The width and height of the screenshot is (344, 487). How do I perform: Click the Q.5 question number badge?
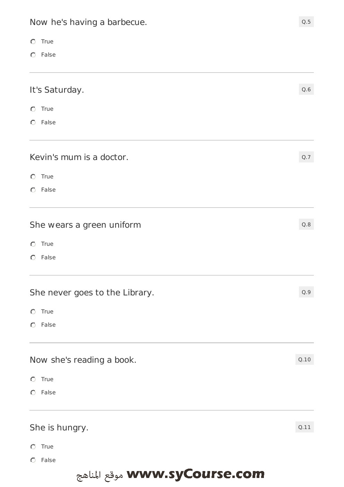click(306, 22)
